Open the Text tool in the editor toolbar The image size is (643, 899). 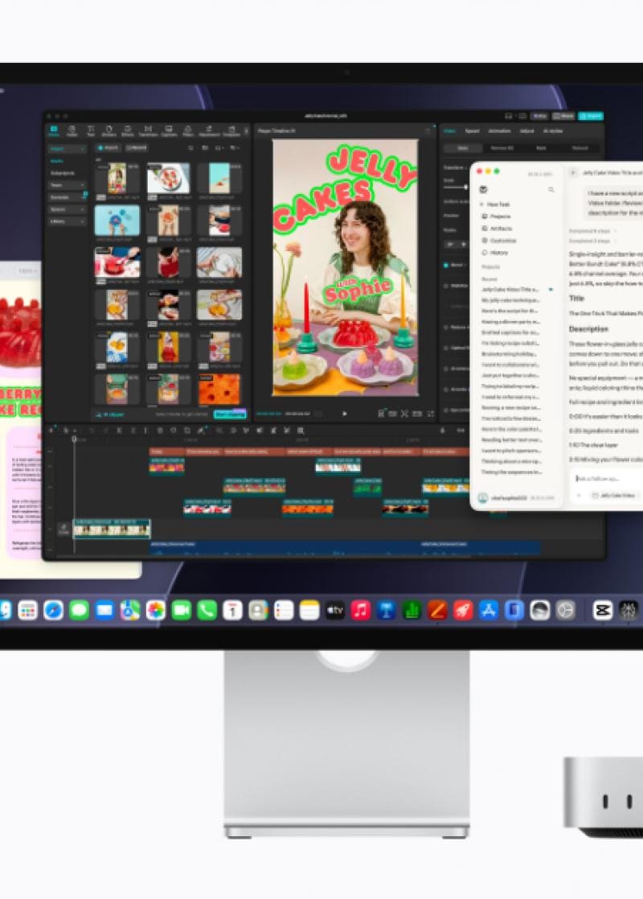point(91,131)
